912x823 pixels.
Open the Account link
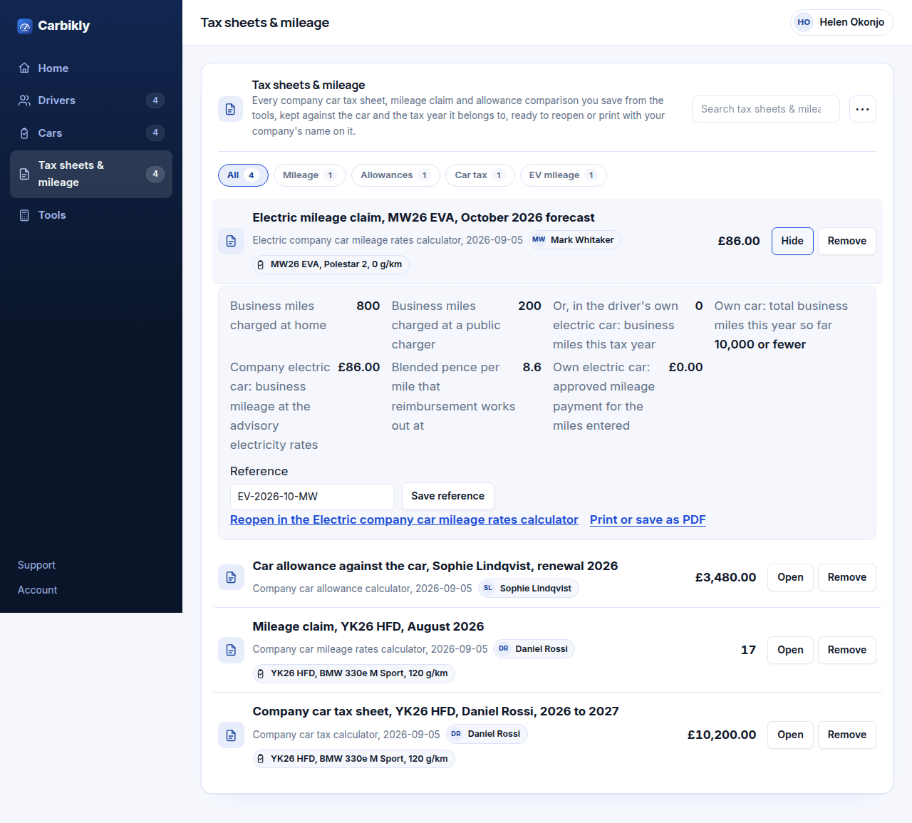tap(37, 590)
